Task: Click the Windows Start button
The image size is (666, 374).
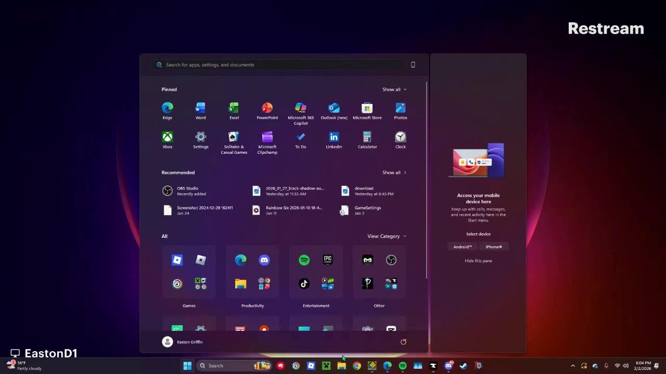Action: coord(187,366)
